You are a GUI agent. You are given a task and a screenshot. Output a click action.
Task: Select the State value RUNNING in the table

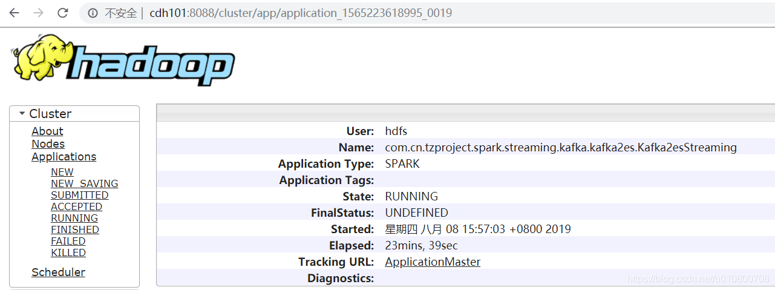click(411, 197)
